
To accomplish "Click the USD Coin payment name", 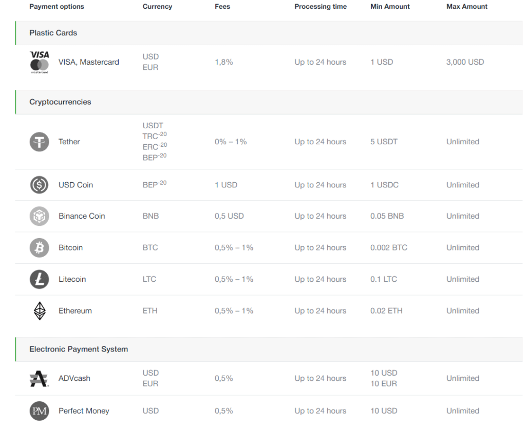I will point(76,185).
